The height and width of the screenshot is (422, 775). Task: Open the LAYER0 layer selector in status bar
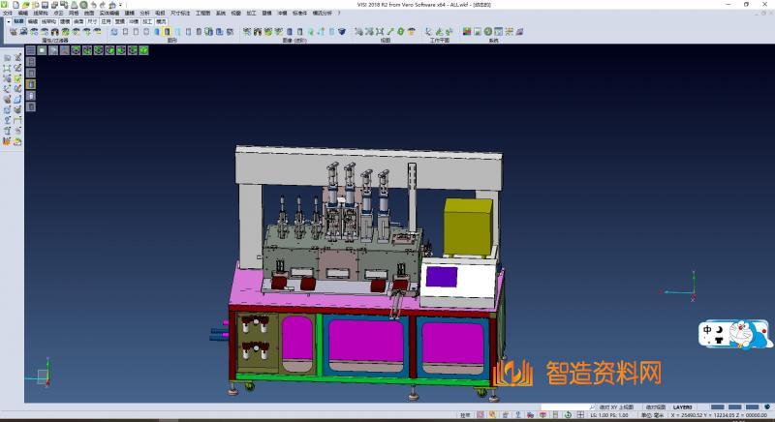click(x=684, y=407)
